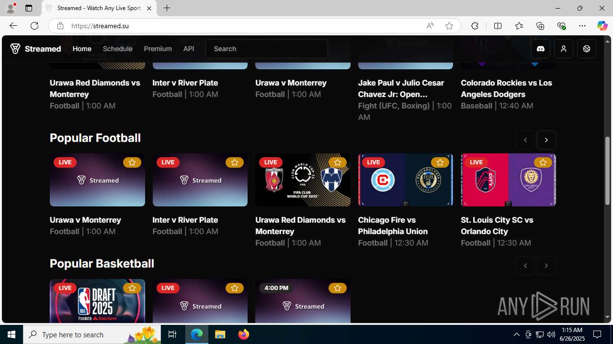The image size is (613, 344).
Task: Open the browser Extensions icon
Action: (x=475, y=26)
